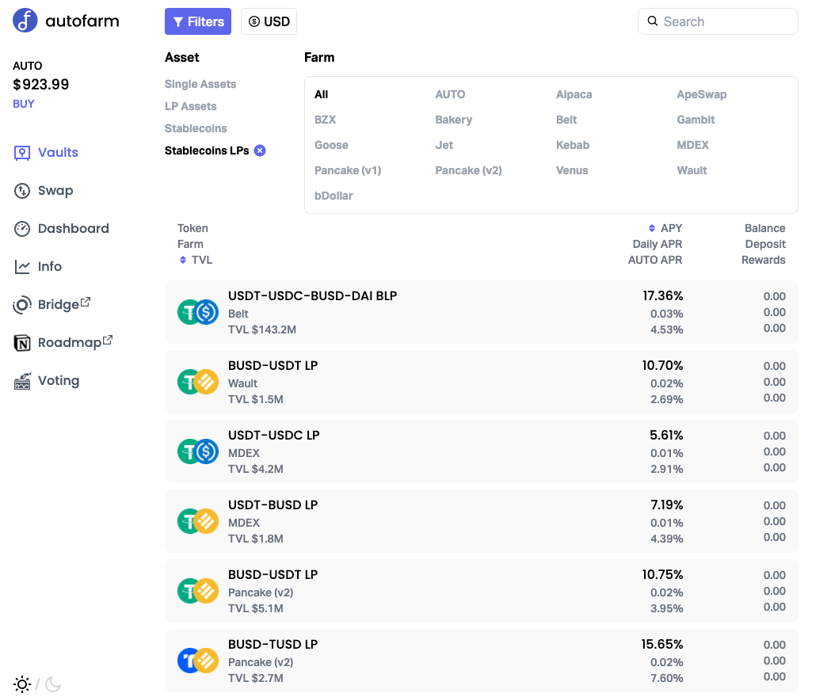
Task: Click the Info chart icon
Action: coord(22,267)
